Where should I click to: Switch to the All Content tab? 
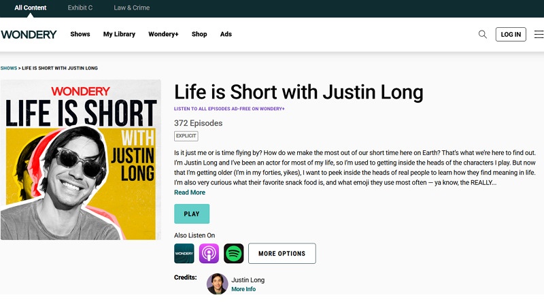click(30, 7)
